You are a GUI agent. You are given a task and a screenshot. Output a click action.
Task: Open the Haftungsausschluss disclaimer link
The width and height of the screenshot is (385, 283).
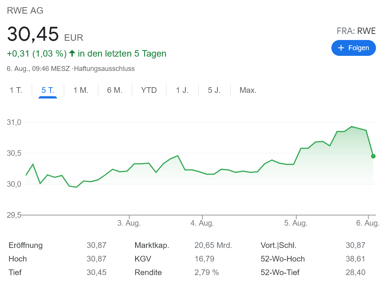click(105, 69)
